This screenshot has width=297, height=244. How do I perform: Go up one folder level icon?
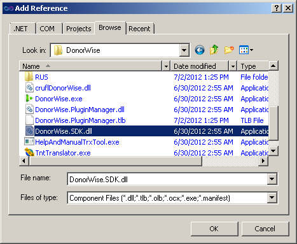[214, 50]
